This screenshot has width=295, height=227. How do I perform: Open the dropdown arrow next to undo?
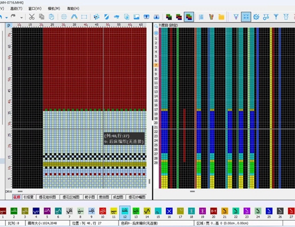[6, 18]
